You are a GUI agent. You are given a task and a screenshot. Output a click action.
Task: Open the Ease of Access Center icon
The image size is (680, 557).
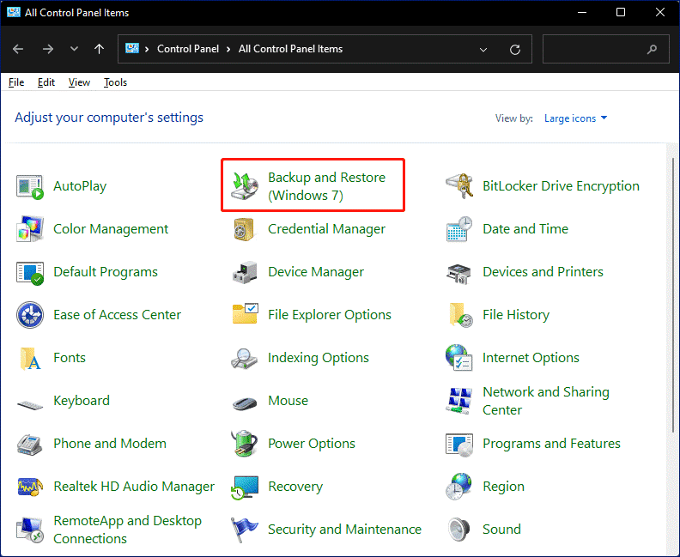point(30,315)
